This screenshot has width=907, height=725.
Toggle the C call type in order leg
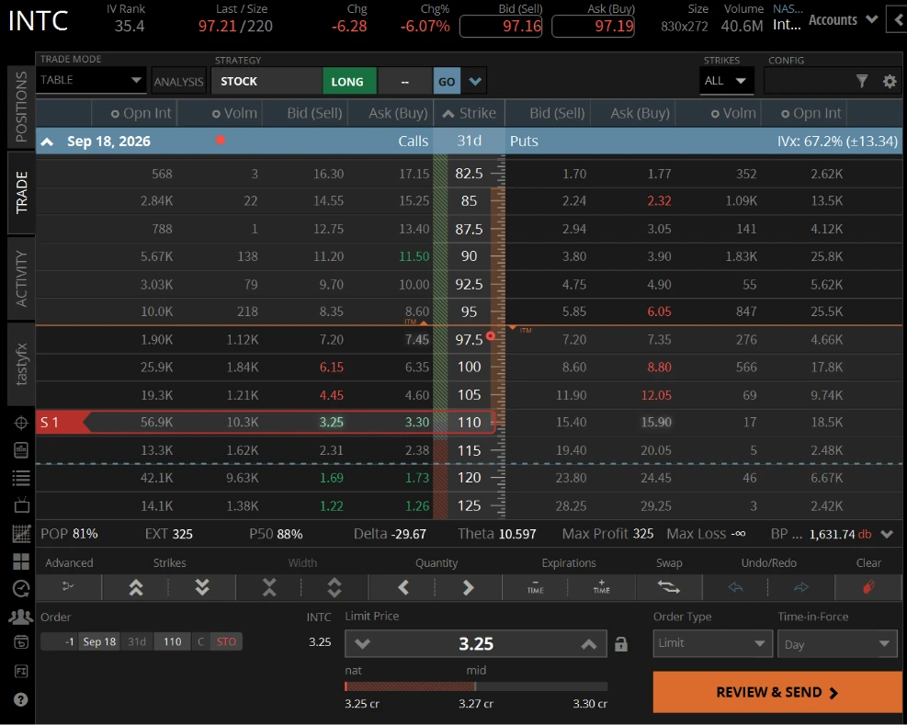click(x=200, y=641)
